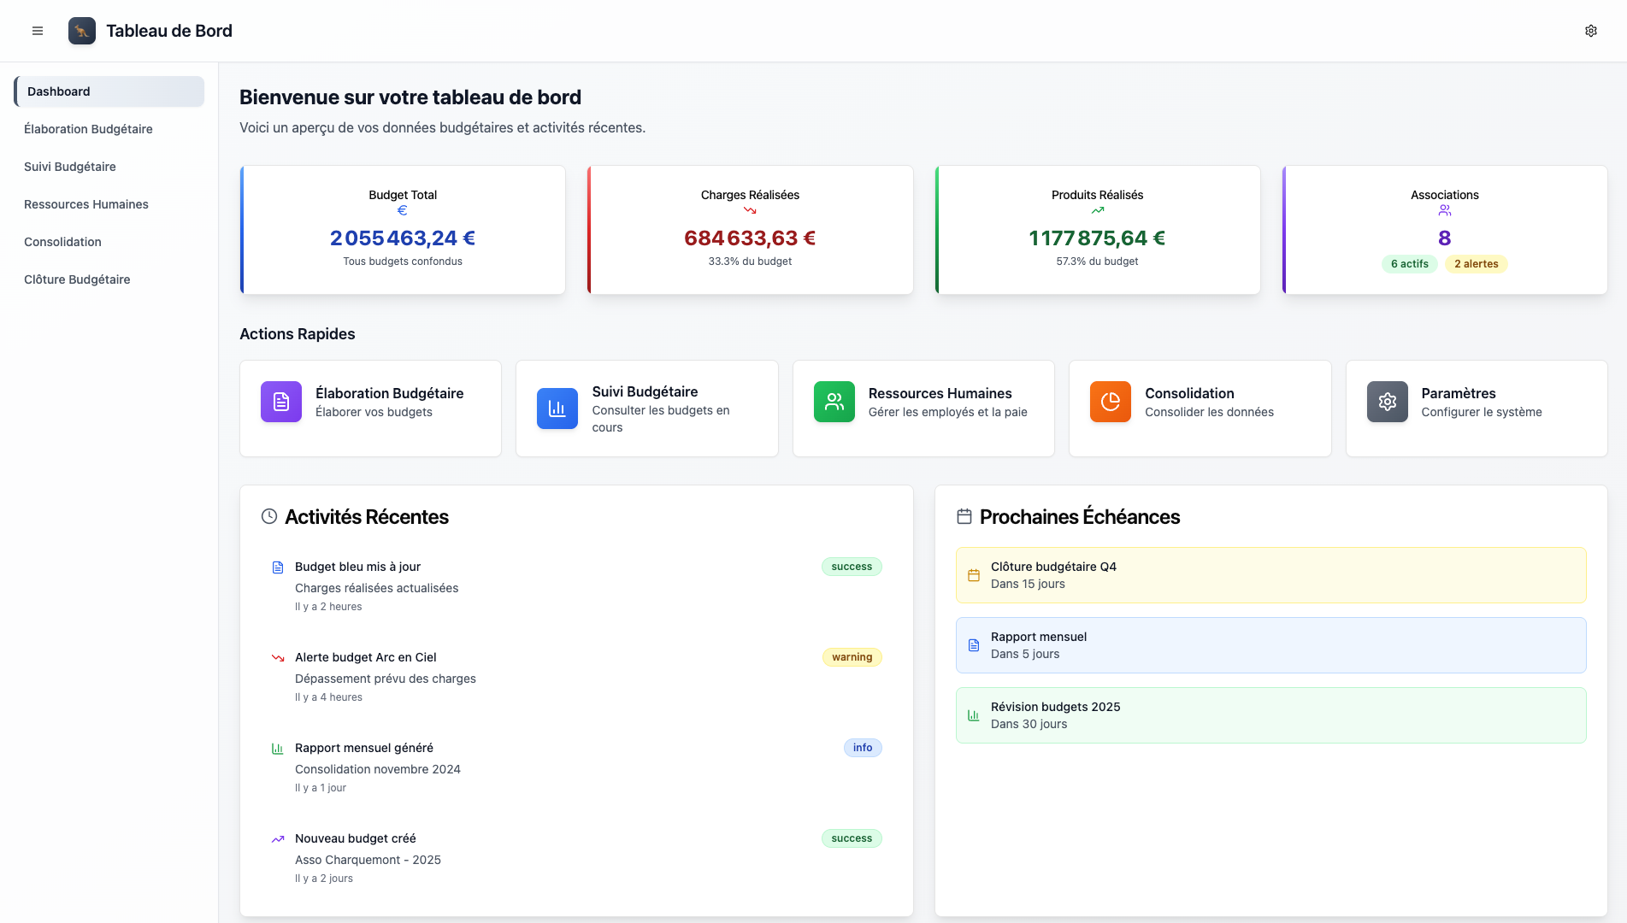This screenshot has width=1627, height=923.
Task: Select the green Ressources Humaines people icon
Action: pyautogui.click(x=834, y=402)
